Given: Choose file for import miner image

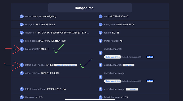Looking at the screenshot, I should tap(113, 81).
